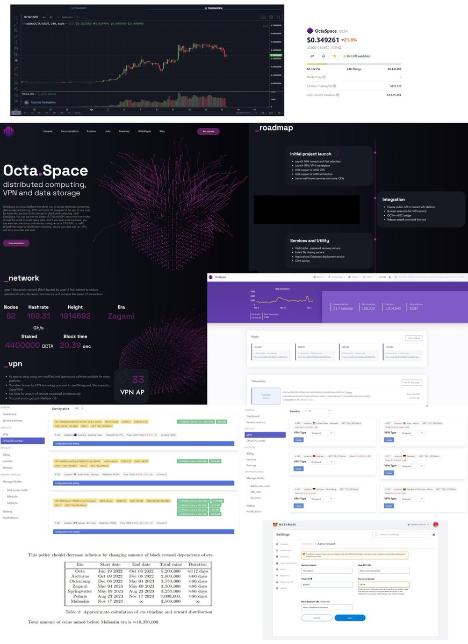
Task: Open the MetaMask network selector dropdown
Action: click(x=418, y=524)
